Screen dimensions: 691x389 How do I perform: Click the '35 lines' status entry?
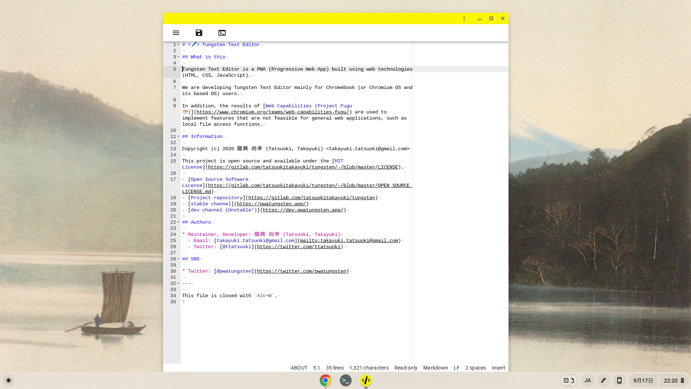(x=335, y=368)
